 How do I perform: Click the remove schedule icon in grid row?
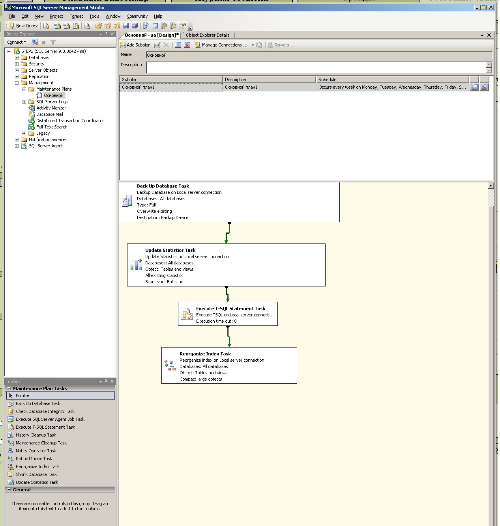[x=484, y=87]
